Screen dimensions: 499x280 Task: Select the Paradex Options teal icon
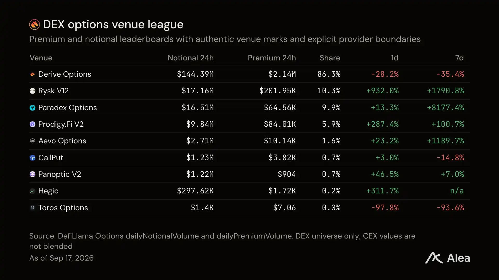(x=32, y=108)
